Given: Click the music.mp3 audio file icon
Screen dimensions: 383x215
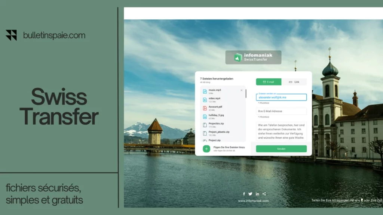Looking at the screenshot, I should point(205,91).
